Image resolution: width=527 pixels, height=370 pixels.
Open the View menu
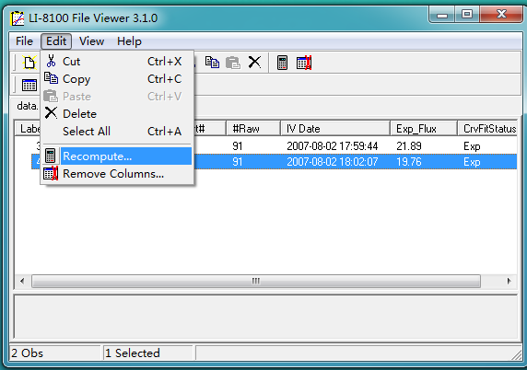tap(91, 41)
